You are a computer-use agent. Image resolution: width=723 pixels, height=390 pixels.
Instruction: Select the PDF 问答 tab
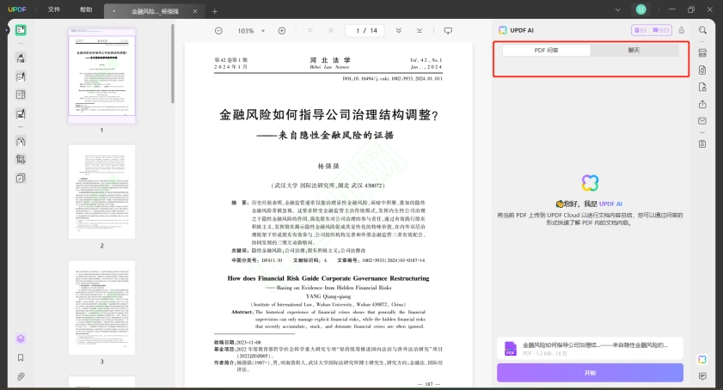[547, 50]
